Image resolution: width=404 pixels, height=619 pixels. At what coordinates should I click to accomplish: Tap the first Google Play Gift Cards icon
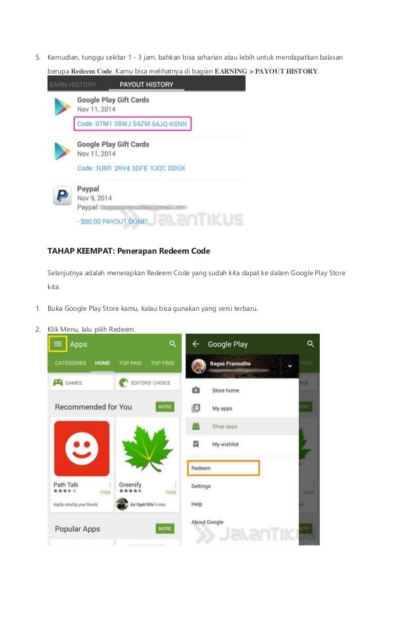pos(62,107)
